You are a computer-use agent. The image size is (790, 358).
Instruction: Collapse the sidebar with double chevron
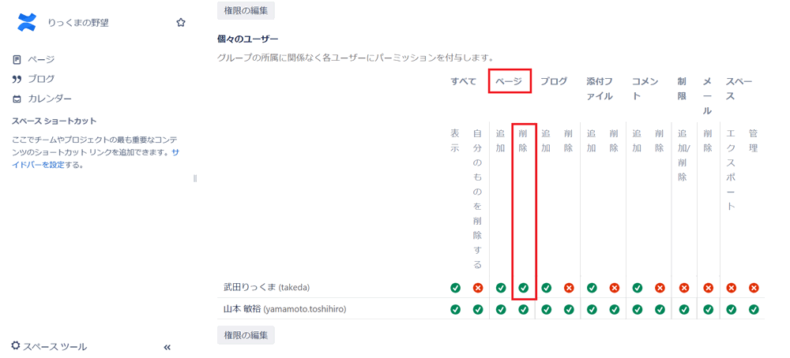coord(167,347)
